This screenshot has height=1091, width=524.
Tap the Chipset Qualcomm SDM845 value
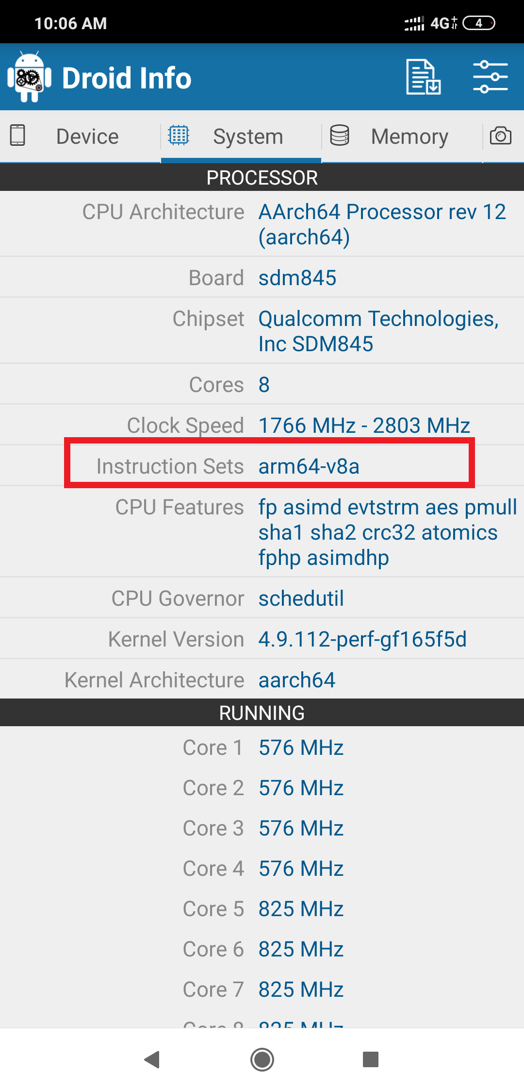[378, 331]
